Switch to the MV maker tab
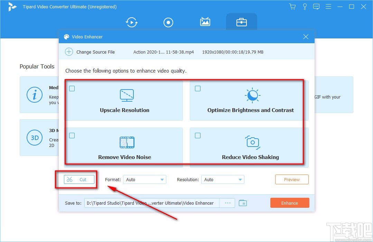373x242 pixels. 205,22
